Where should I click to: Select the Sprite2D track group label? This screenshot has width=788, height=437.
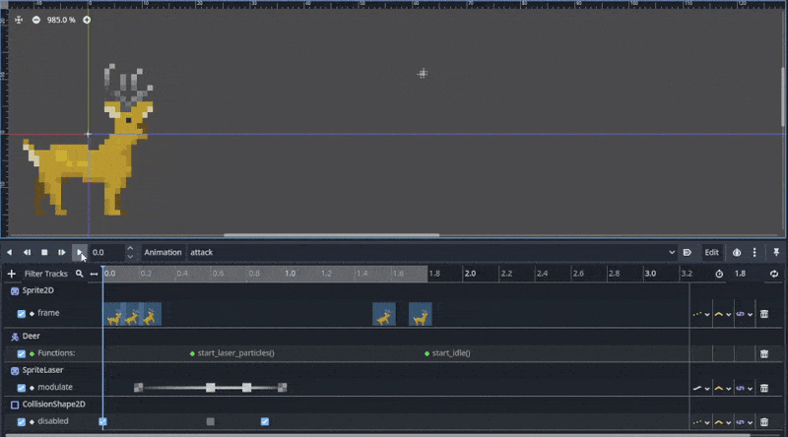[x=37, y=290]
